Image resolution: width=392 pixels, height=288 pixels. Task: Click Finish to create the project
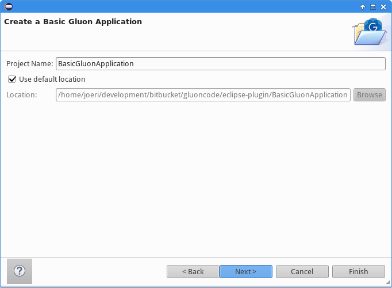pos(359,271)
